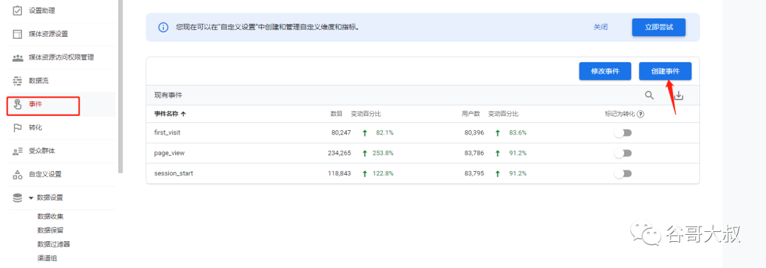Click 关闭 link in the info banner

tap(601, 28)
